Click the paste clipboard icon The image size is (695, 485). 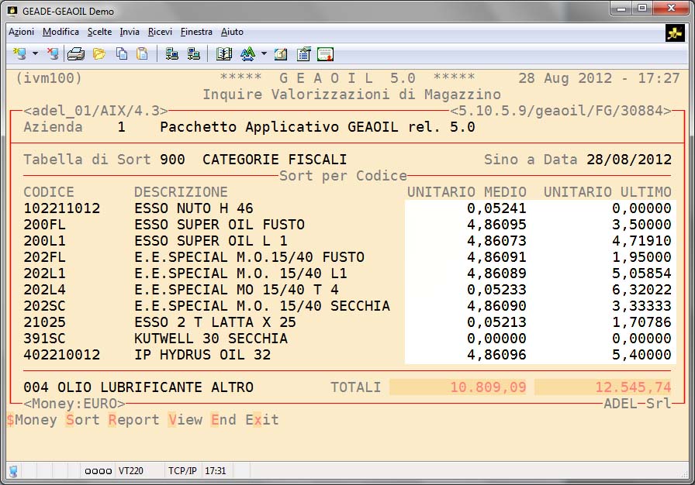(x=142, y=53)
